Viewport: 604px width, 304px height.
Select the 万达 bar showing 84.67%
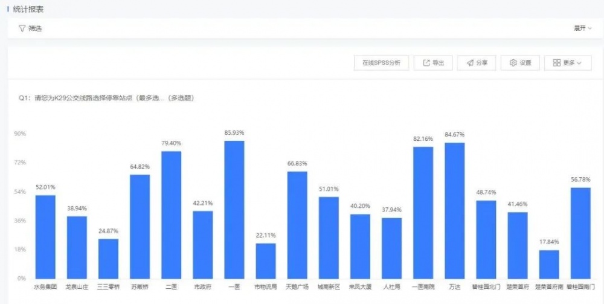tap(455, 210)
